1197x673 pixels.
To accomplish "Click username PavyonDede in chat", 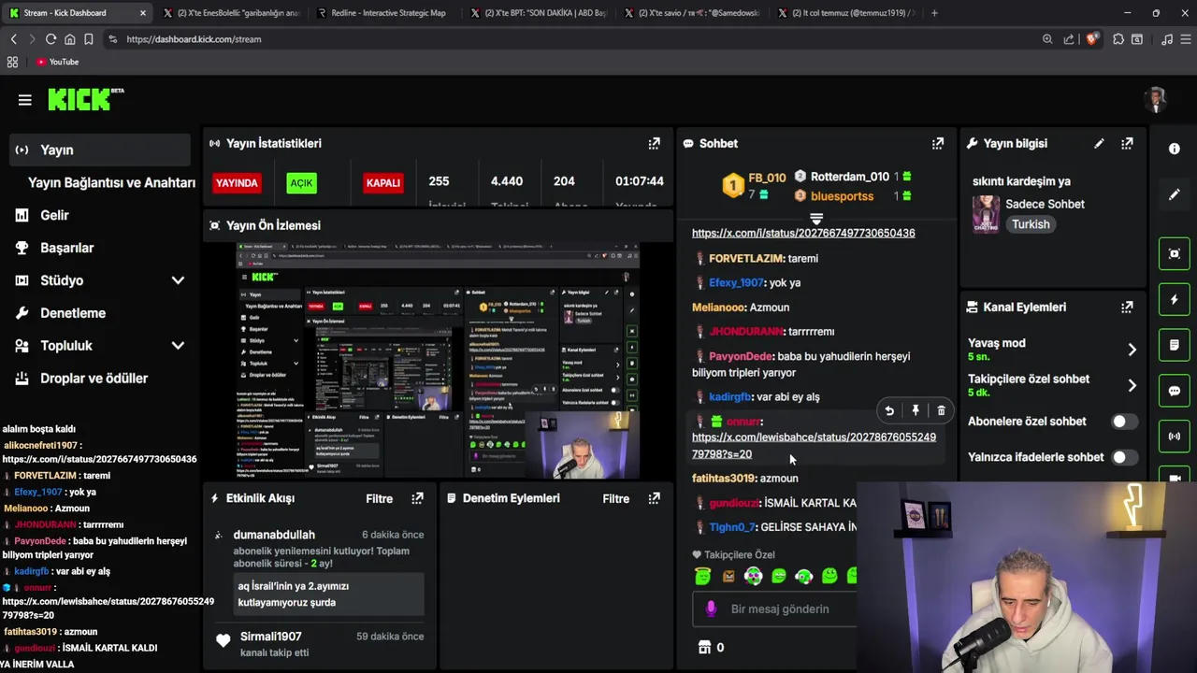I will point(740,356).
